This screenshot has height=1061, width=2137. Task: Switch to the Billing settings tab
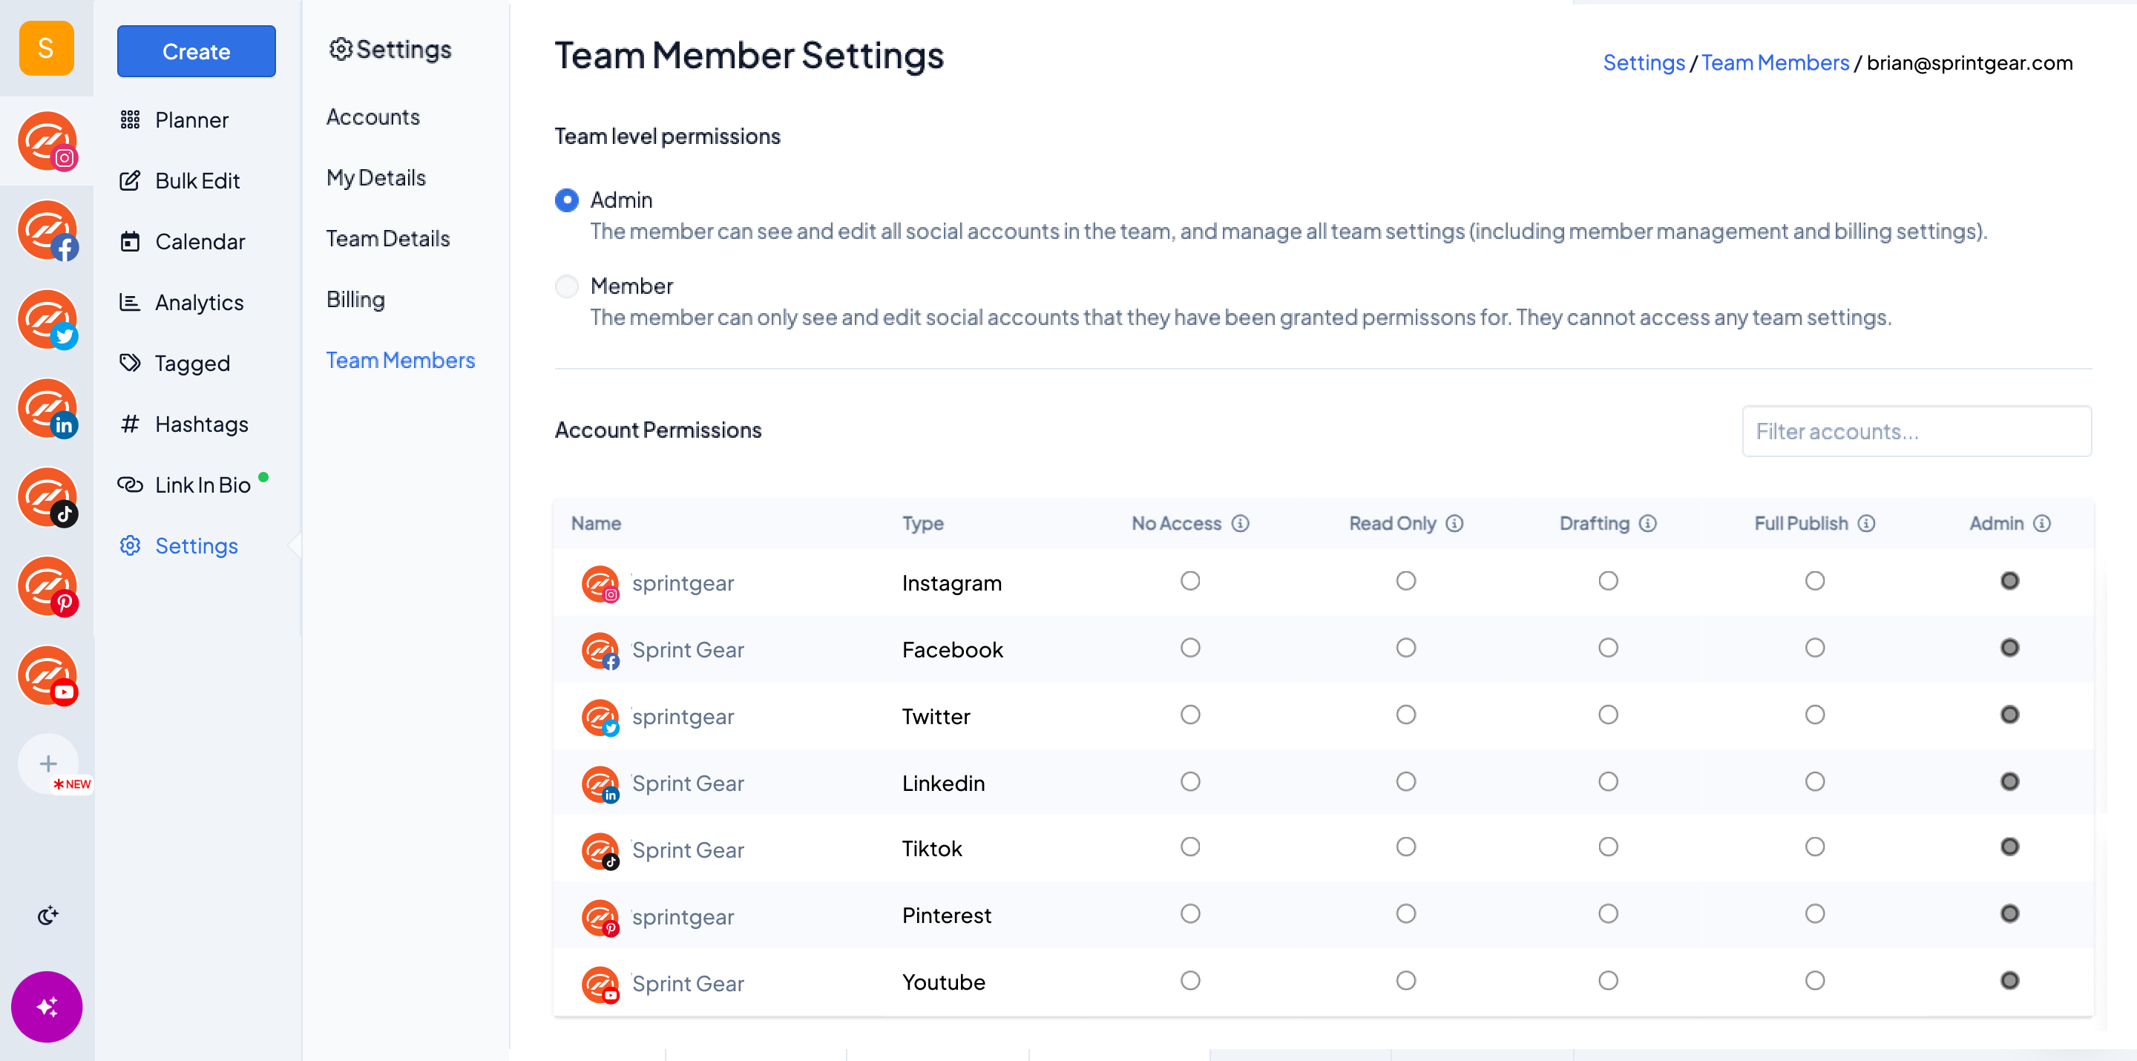tap(355, 299)
